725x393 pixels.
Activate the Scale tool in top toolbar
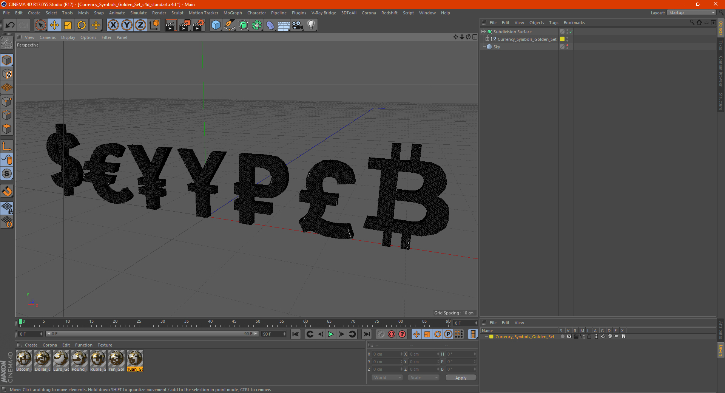click(68, 25)
